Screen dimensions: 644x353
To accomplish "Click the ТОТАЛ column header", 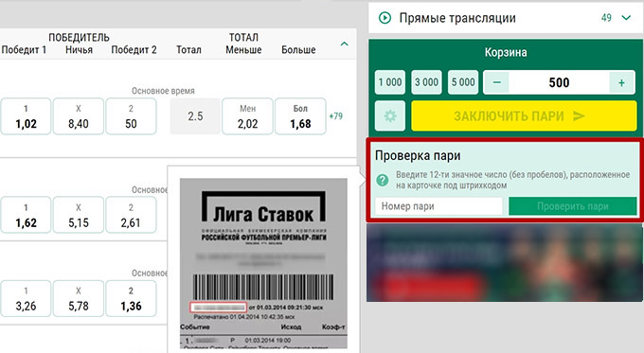I will tap(243, 38).
